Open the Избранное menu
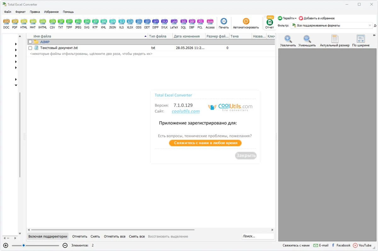Image resolution: width=378 pixels, height=251 pixels. [x=51, y=12]
